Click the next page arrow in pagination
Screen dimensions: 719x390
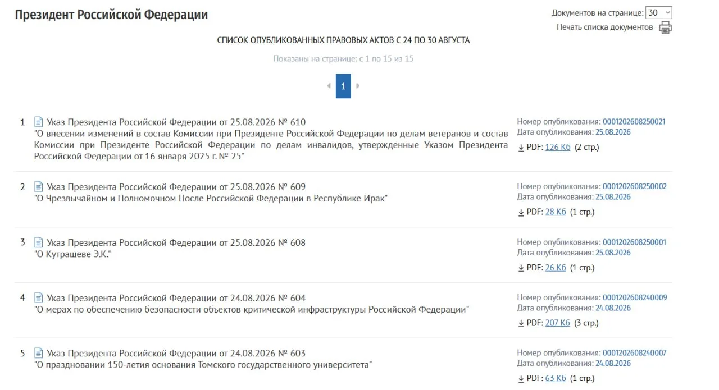pyautogui.click(x=358, y=86)
